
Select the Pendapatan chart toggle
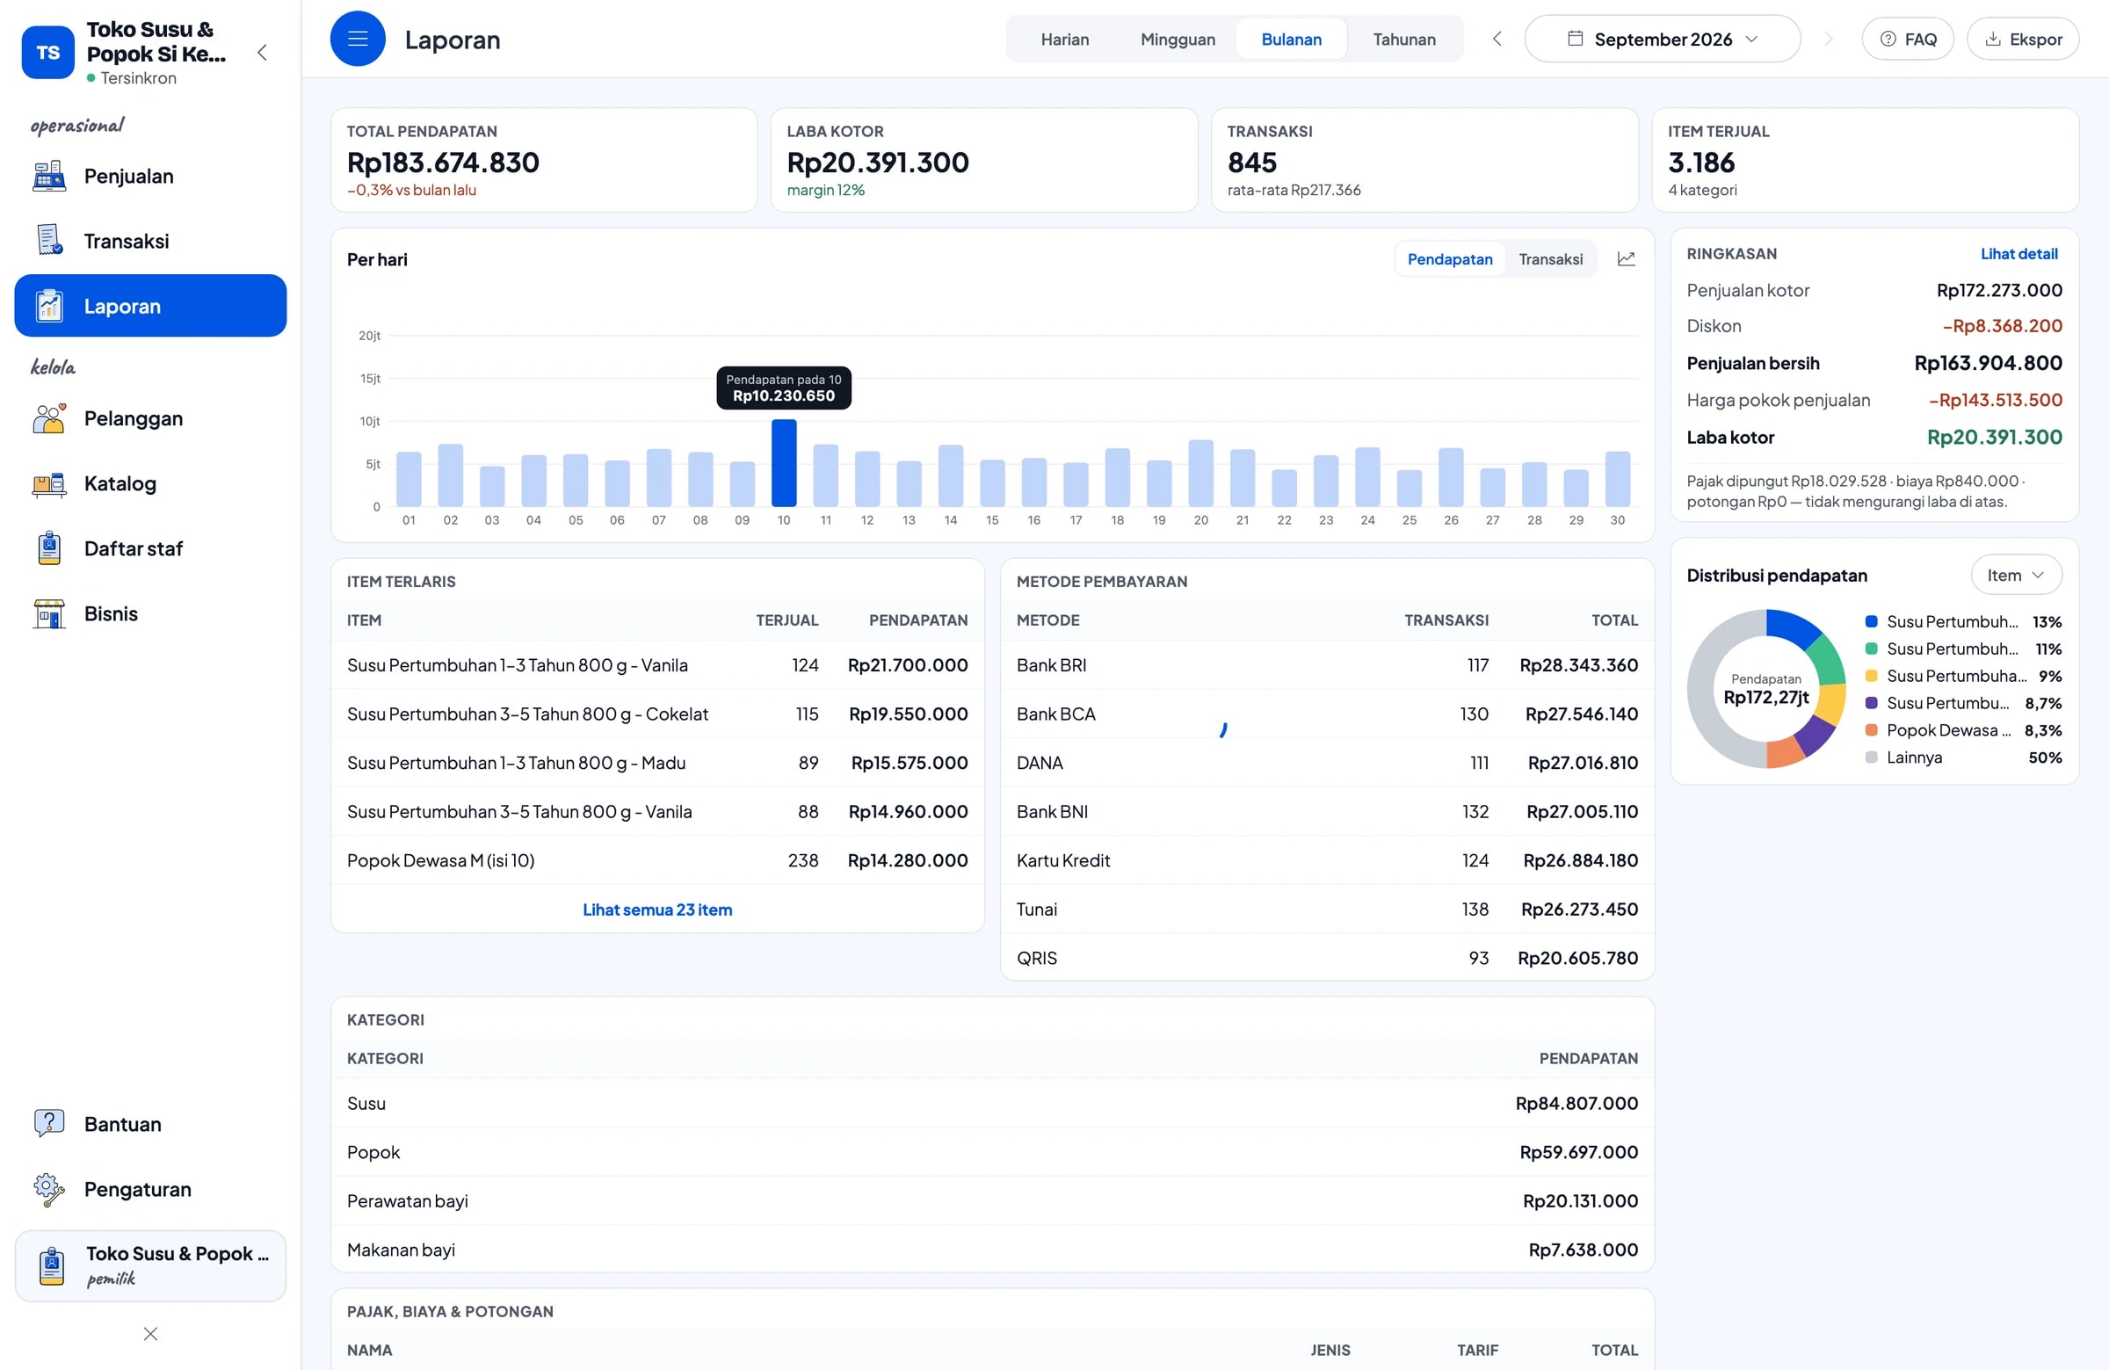(1450, 258)
